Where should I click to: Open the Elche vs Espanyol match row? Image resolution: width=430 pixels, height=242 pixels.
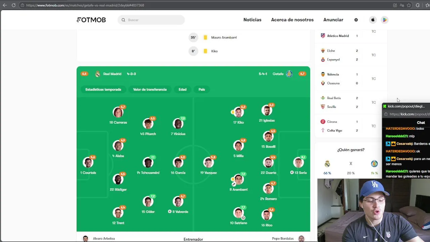coord(351,55)
